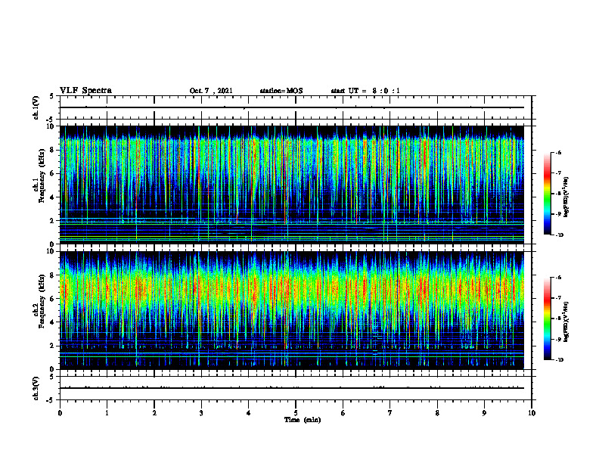Click time axis tick label "8"

[x=437, y=413]
